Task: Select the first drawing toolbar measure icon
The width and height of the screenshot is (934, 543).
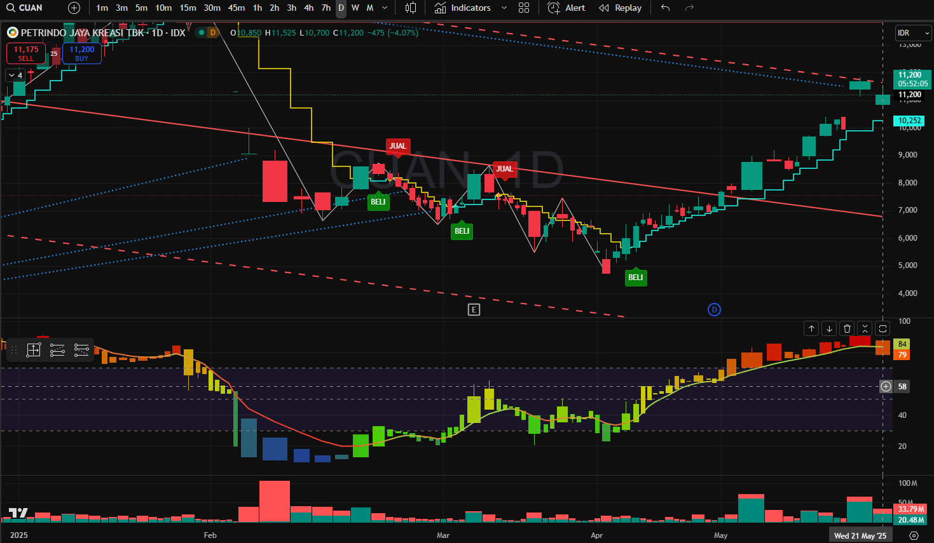Action: coord(34,349)
